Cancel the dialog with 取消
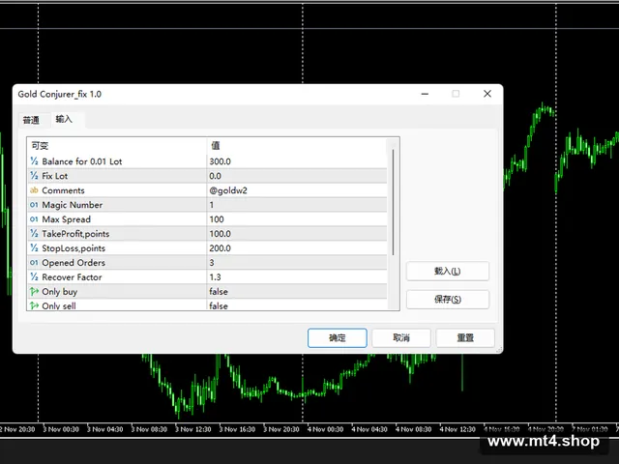Viewport: 619px width, 464px height. tap(401, 338)
